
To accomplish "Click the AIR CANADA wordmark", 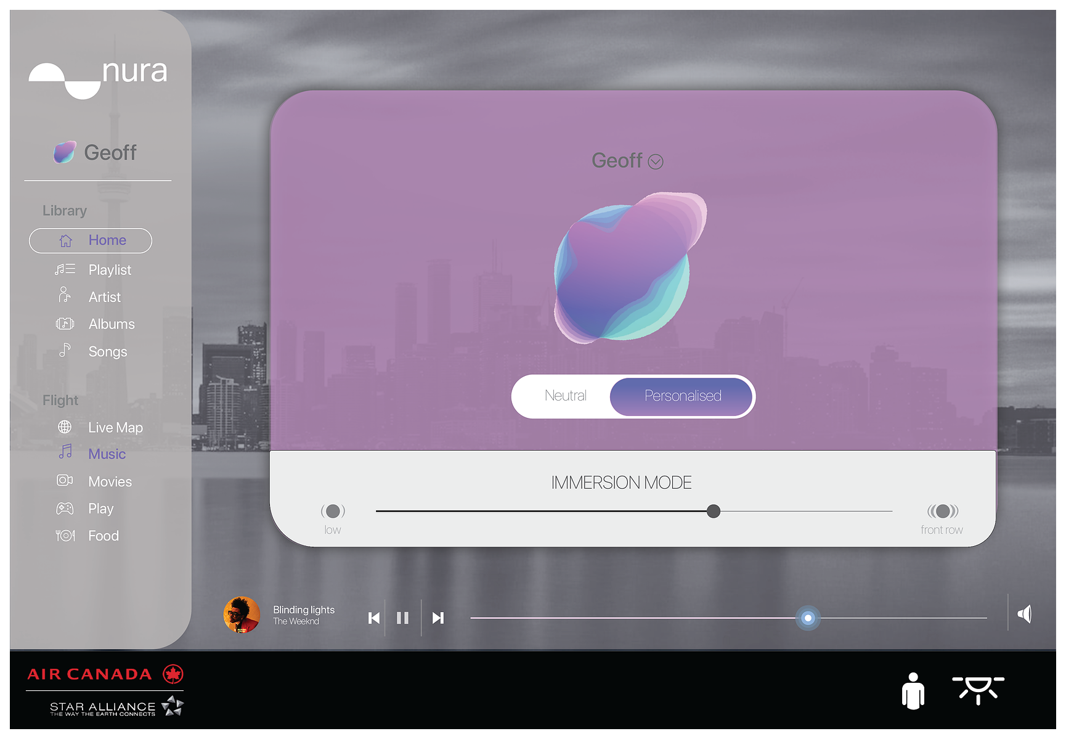I will [x=89, y=674].
